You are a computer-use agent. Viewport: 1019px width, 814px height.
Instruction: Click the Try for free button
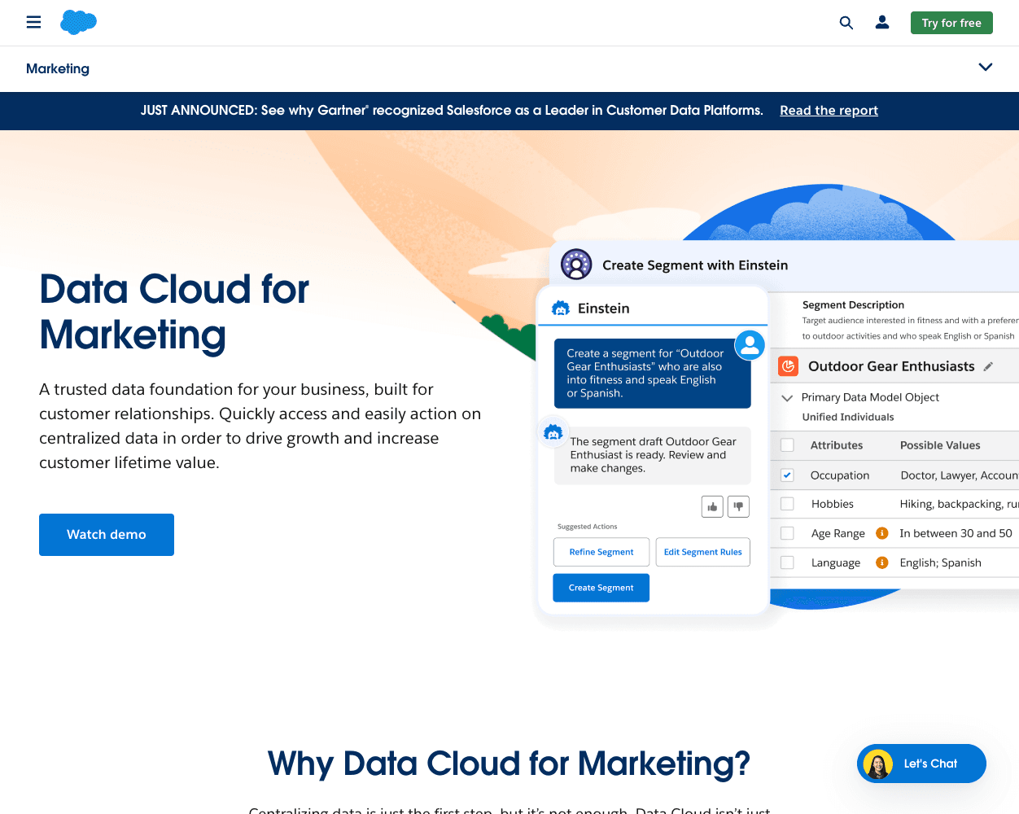coord(951,23)
